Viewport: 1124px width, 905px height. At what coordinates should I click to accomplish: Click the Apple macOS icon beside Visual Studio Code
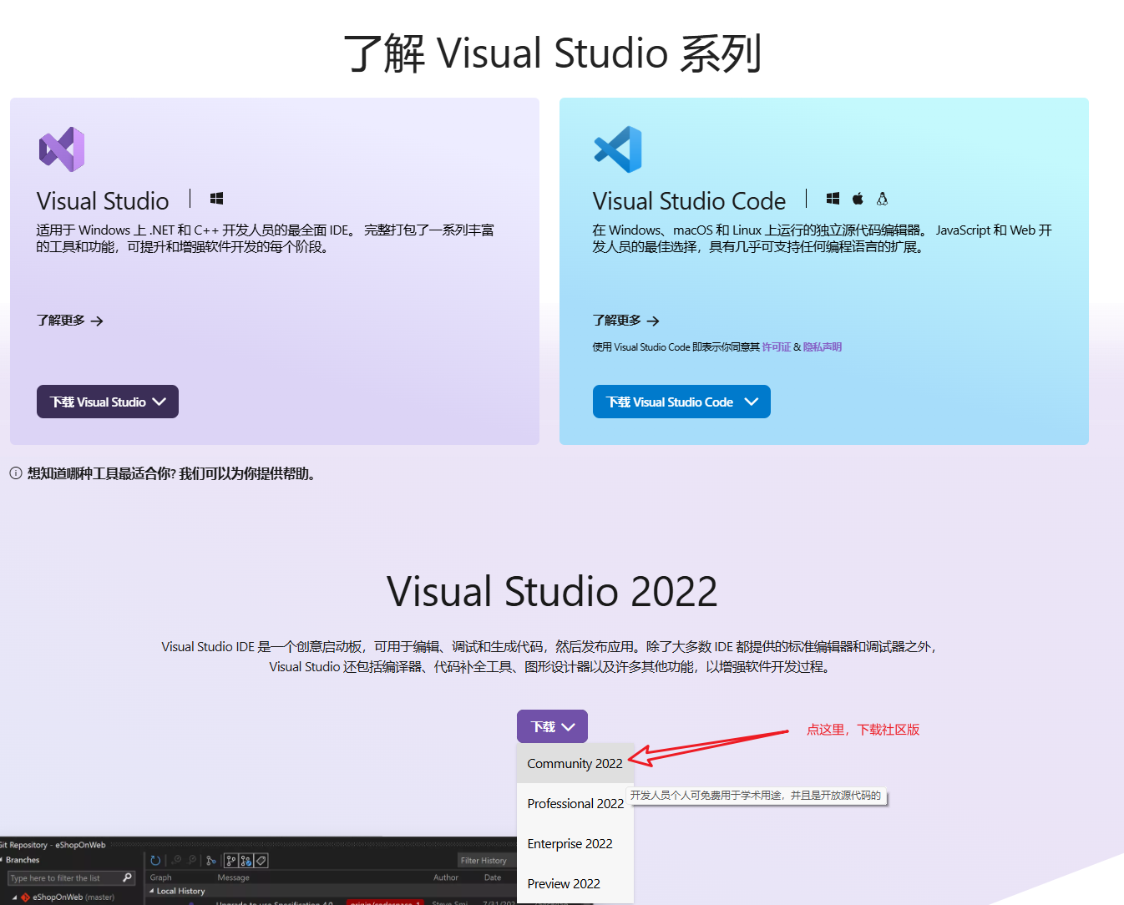pos(858,199)
